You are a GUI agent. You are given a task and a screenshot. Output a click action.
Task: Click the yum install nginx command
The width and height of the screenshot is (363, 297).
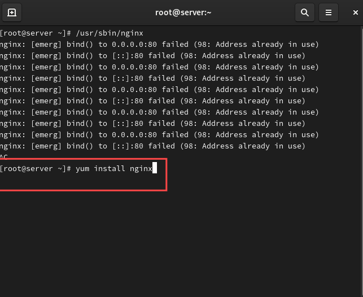[114, 168]
